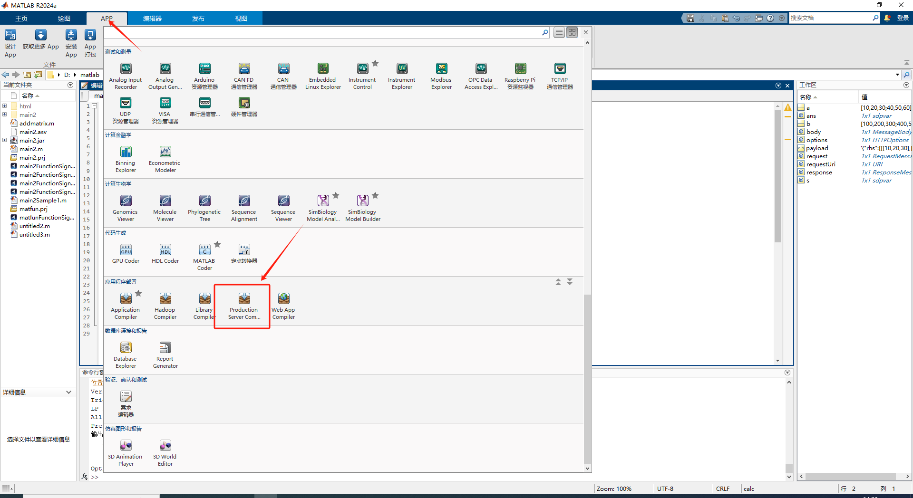913x498 pixels.
Task: Launch the MATLAB Coder app
Action: pos(204,257)
